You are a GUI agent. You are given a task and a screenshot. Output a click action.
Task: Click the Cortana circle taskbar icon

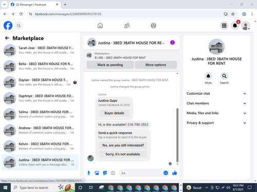click(80, 187)
